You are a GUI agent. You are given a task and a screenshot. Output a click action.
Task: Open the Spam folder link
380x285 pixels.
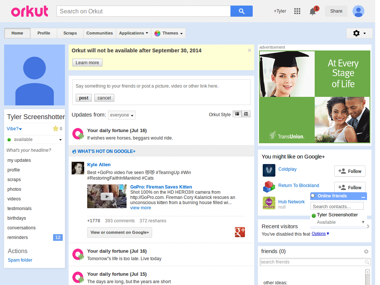tap(20, 260)
